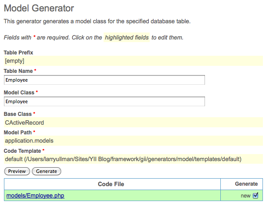
Task: Edit the Model Path application.models value
Action: point(29,141)
